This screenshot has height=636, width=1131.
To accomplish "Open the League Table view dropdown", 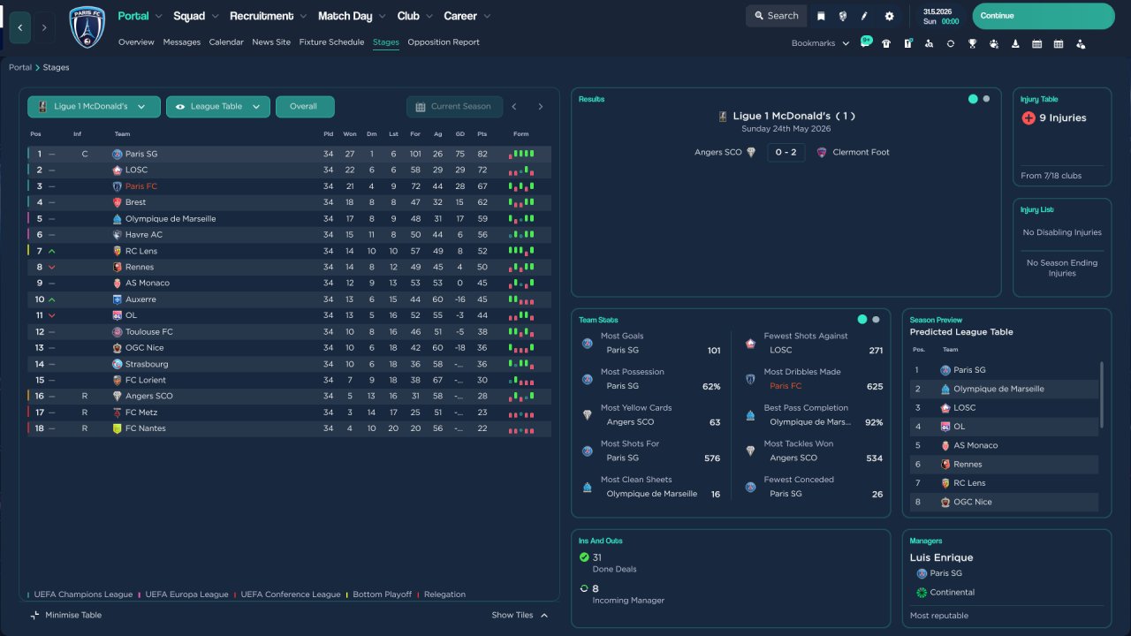I will click(x=218, y=107).
